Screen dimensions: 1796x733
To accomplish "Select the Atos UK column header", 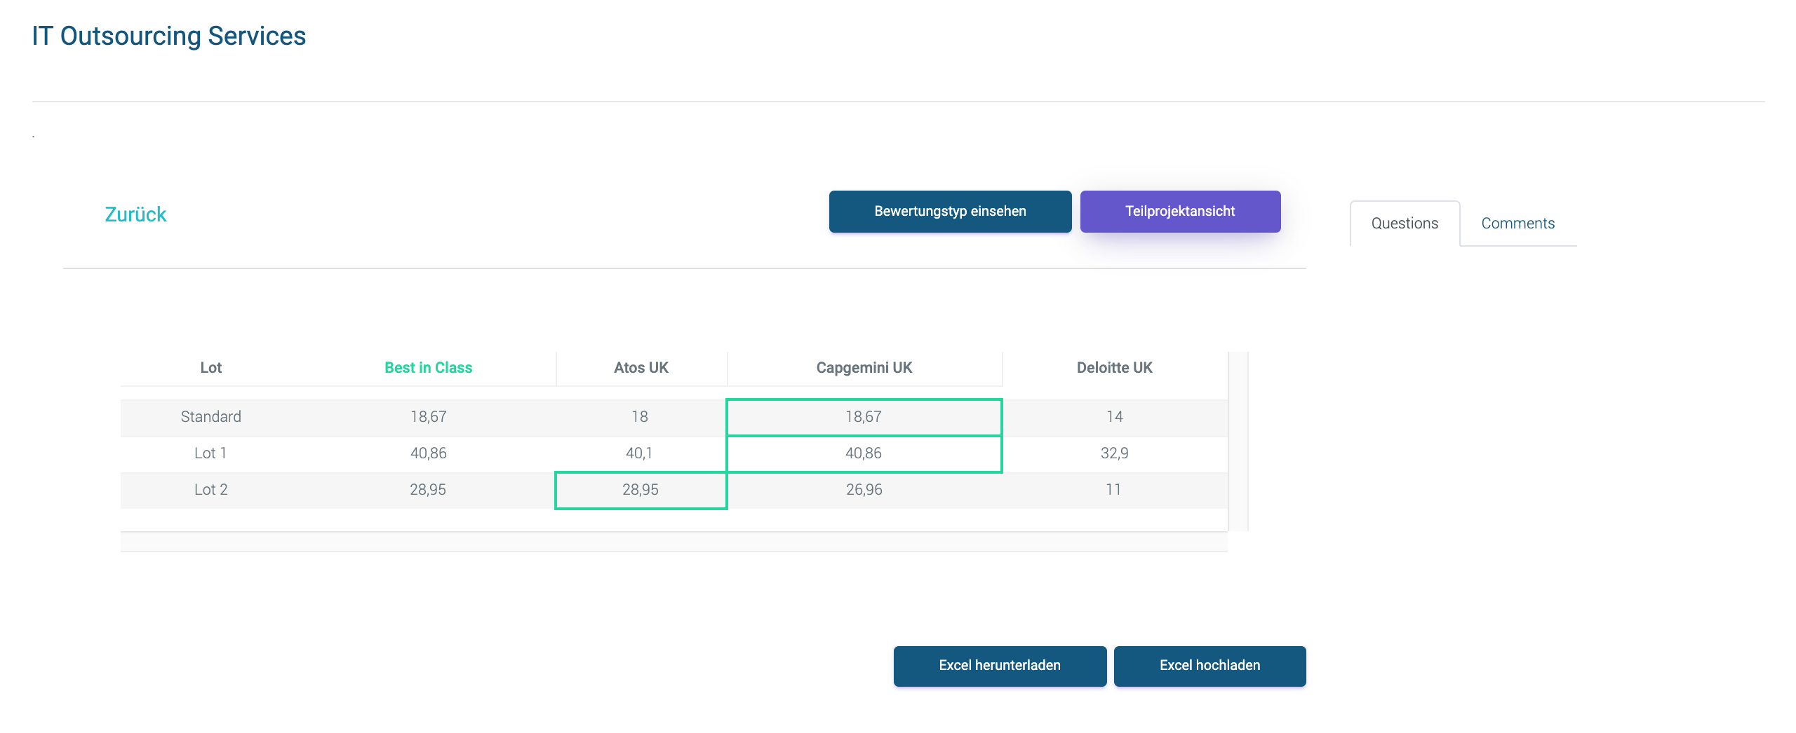I will point(641,368).
